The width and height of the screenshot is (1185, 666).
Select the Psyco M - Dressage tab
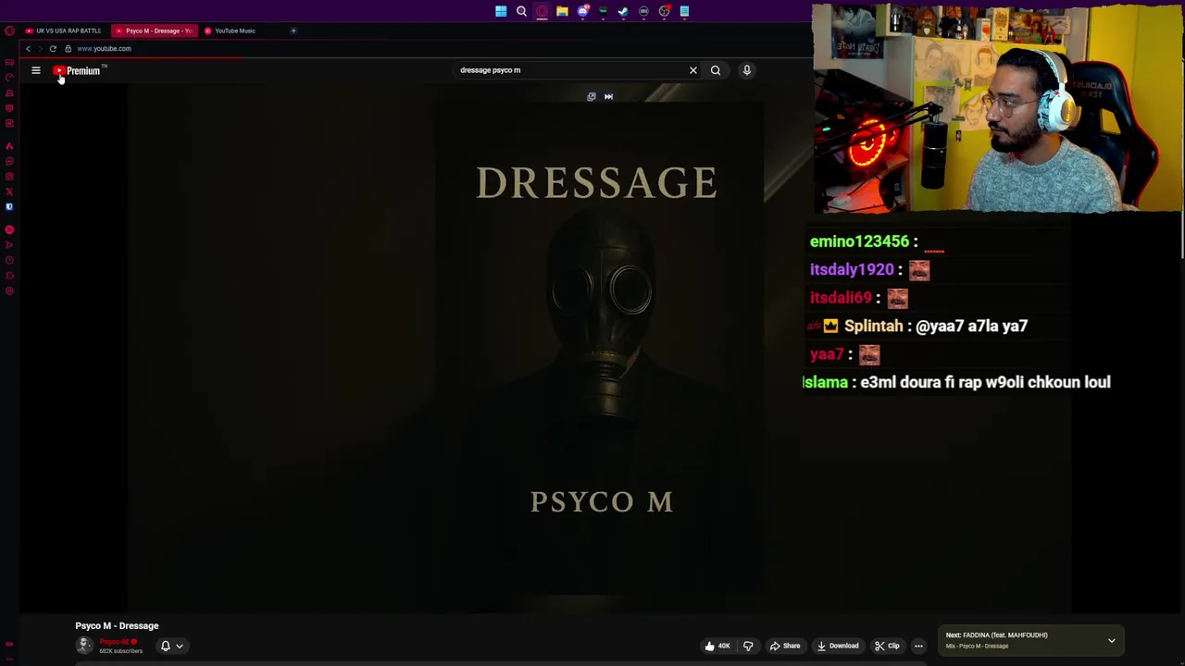(x=153, y=31)
